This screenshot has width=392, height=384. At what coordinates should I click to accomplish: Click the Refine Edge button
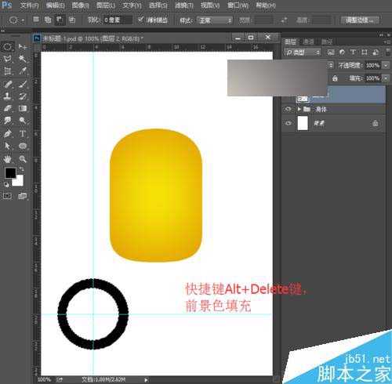360,20
